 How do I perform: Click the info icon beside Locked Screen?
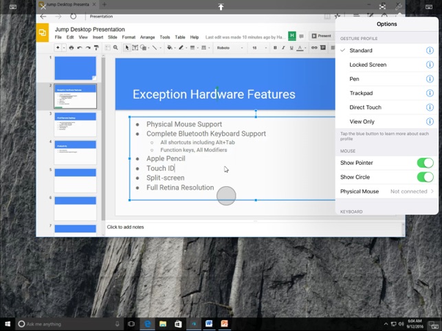pos(430,65)
